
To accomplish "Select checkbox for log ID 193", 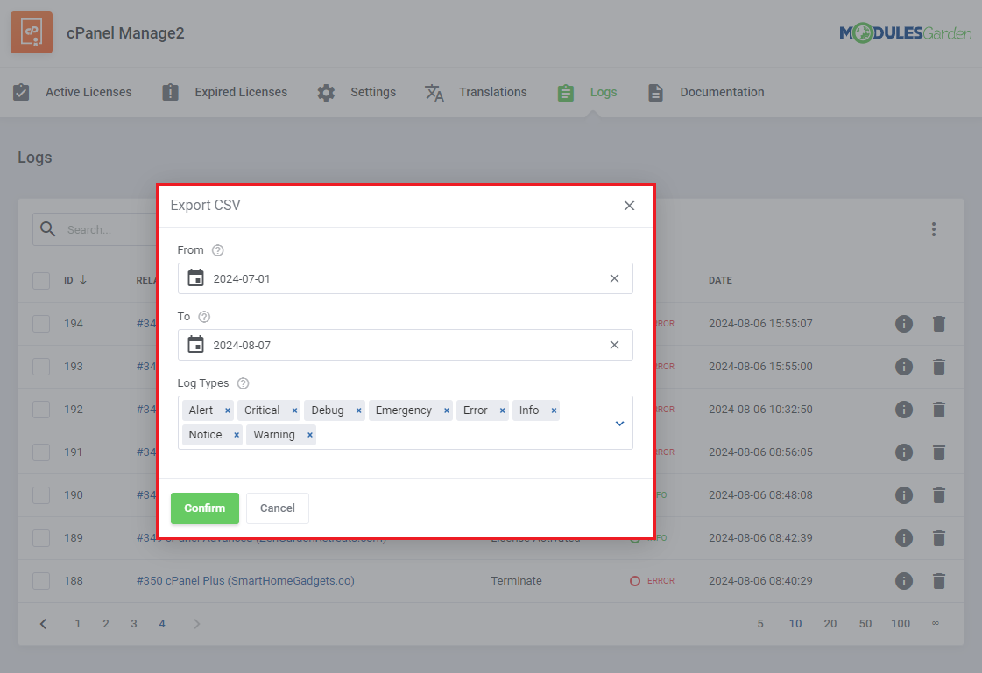I will point(41,367).
